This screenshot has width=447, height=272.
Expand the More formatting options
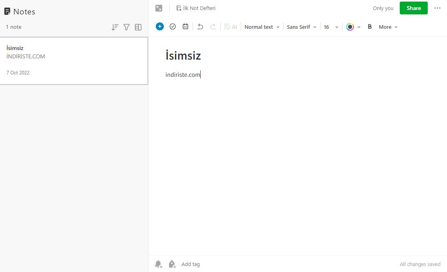388,27
